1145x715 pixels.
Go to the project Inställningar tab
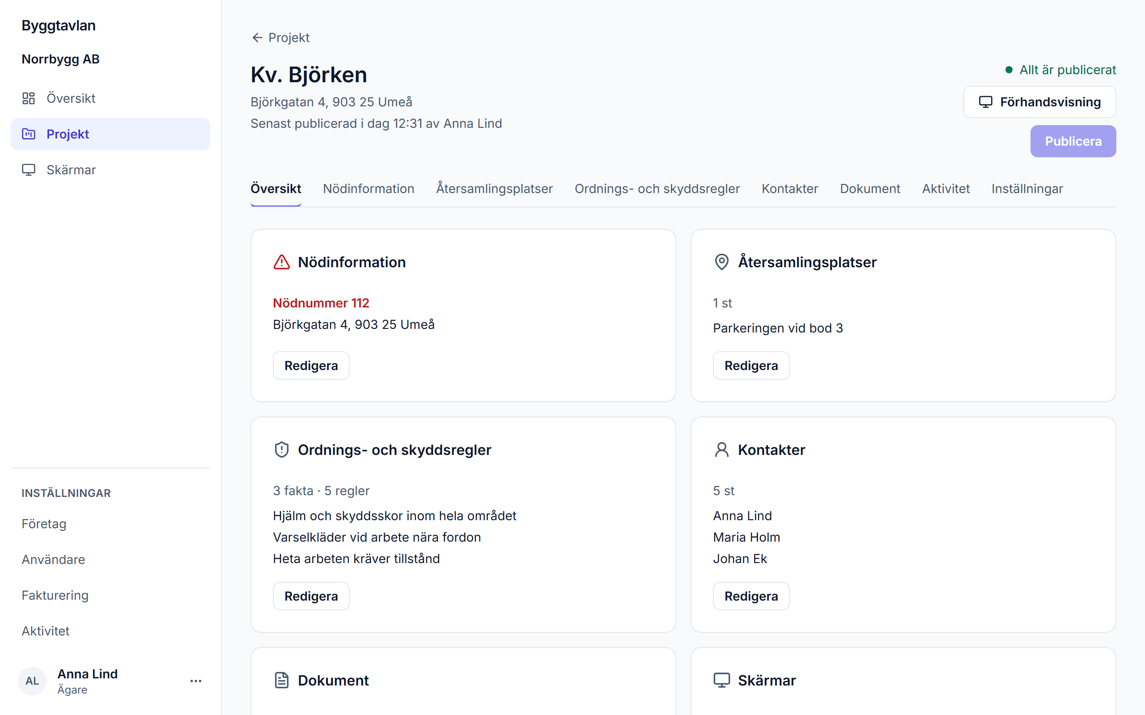[1027, 189]
